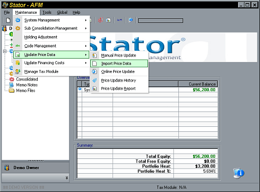Click the books icon at tree root

click(5, 29)
